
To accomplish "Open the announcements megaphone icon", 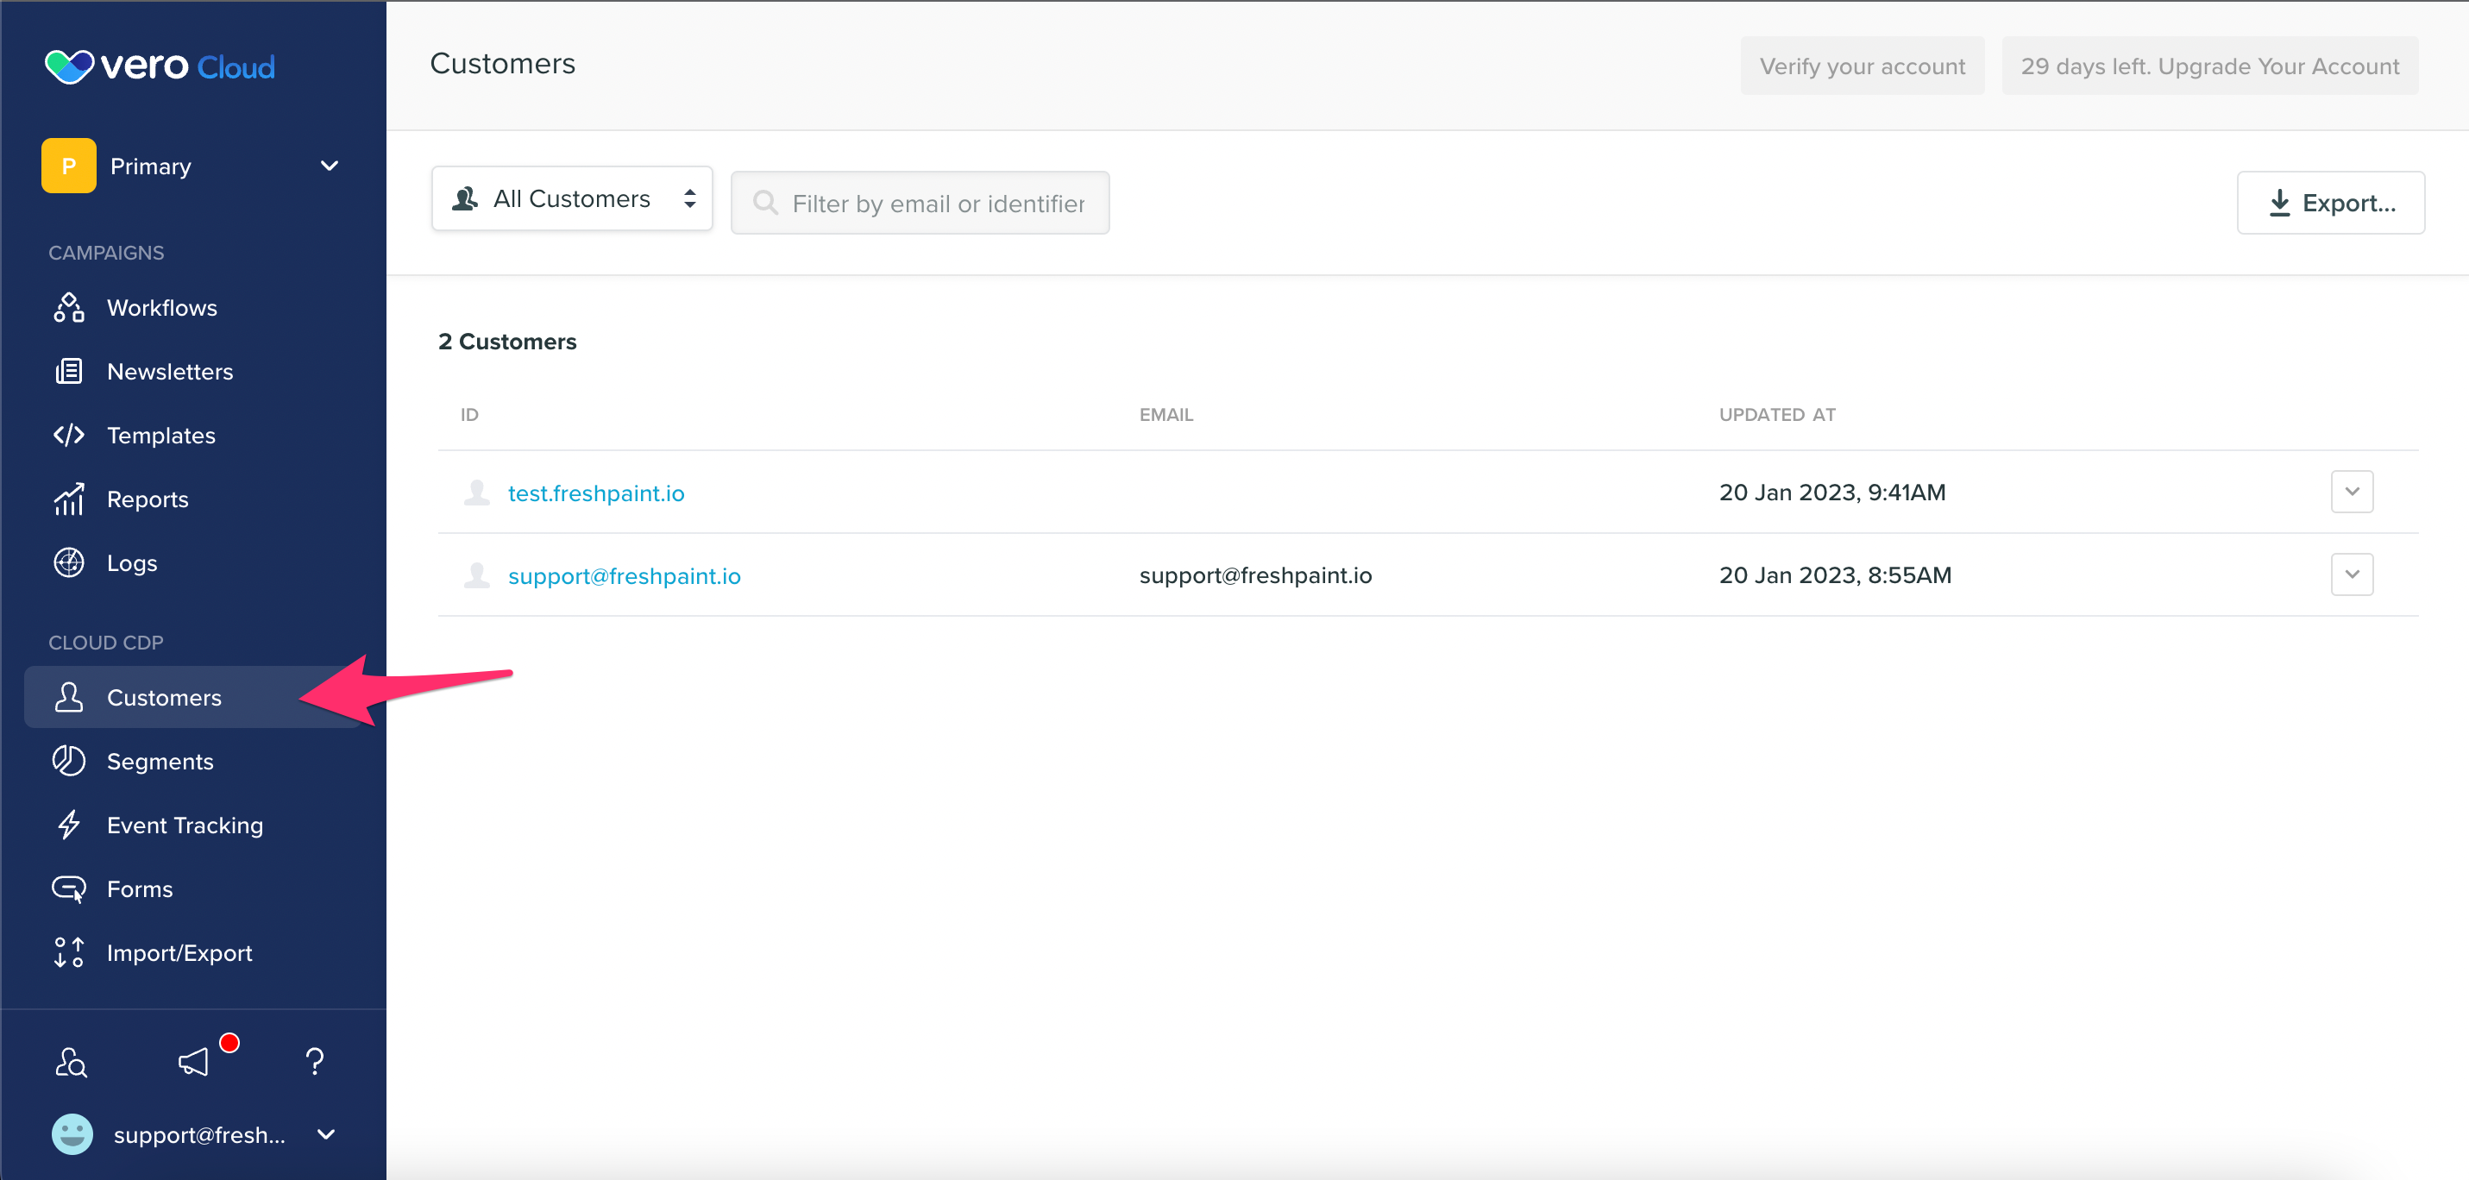I will 193,1061.
